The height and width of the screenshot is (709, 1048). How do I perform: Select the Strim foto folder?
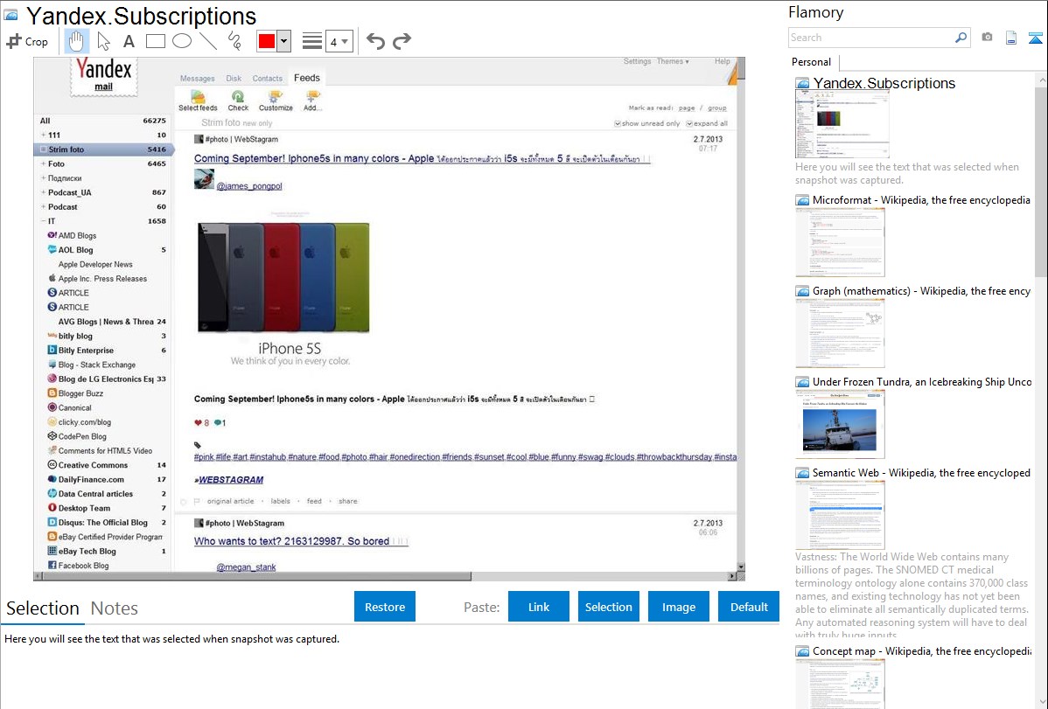click(x=103, y=149)
